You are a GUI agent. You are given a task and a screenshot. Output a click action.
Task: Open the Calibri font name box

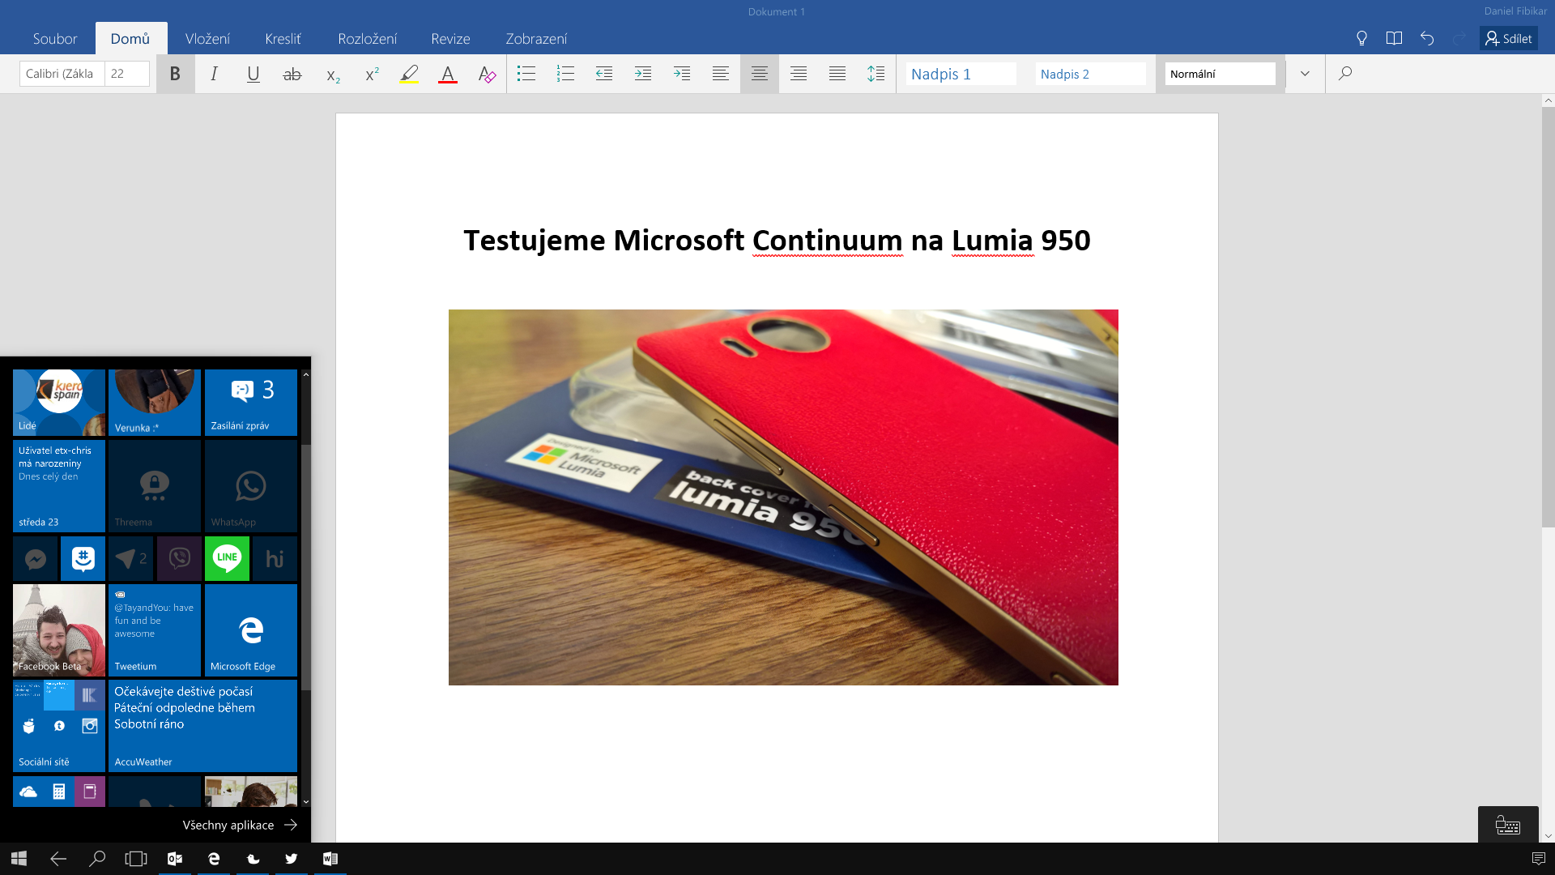pos(62,74)
